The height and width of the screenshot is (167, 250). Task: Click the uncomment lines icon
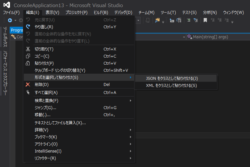click(196, 20)
